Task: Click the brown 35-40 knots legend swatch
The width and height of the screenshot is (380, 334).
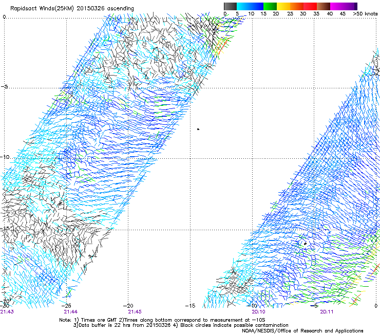Action: (324, 6)
